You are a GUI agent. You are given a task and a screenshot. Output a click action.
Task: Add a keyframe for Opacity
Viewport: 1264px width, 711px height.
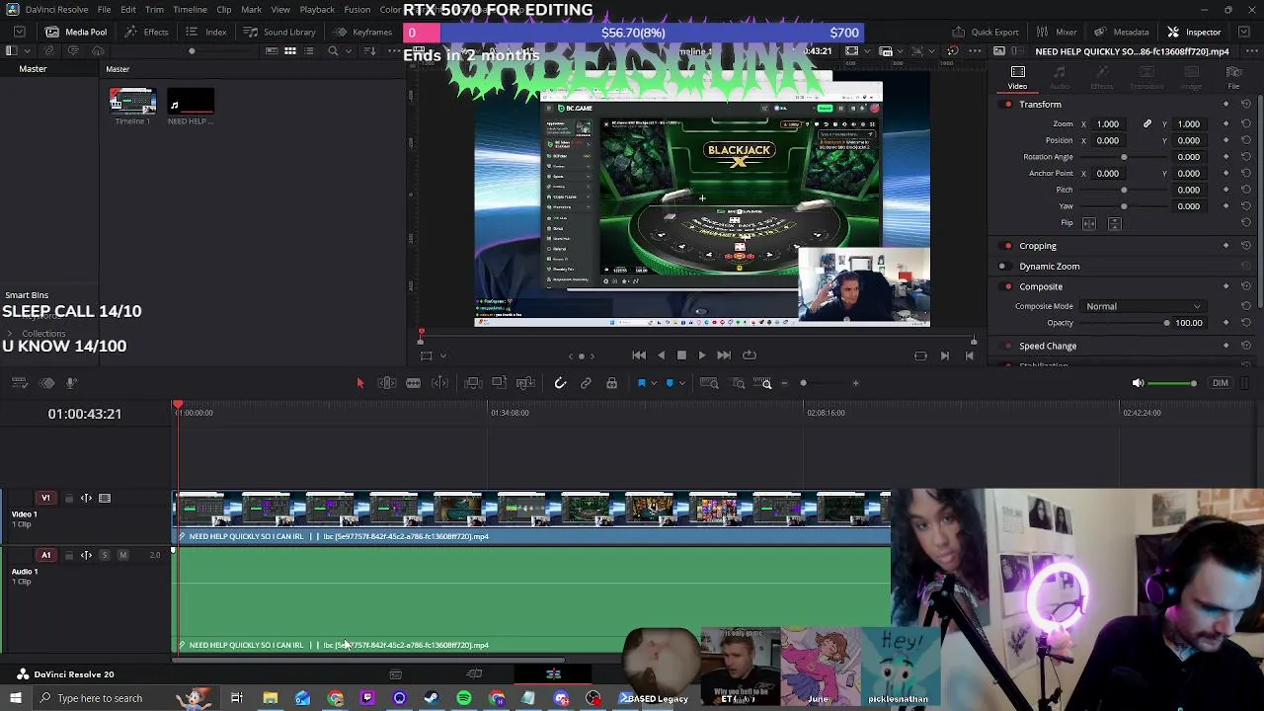coord(1225,323)
